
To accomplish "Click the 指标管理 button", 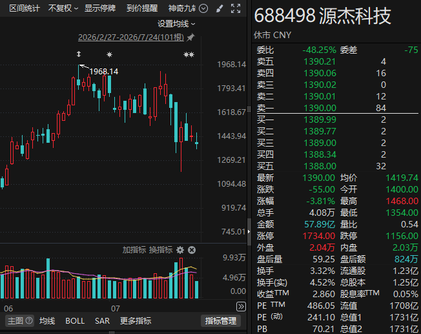I will click(221, 320).
